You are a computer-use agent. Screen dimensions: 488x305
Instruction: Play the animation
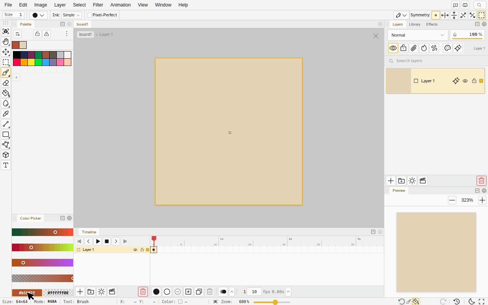pyautogui.click(x=98, y=241)
